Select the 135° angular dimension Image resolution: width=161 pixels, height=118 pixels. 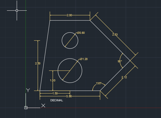99,83
